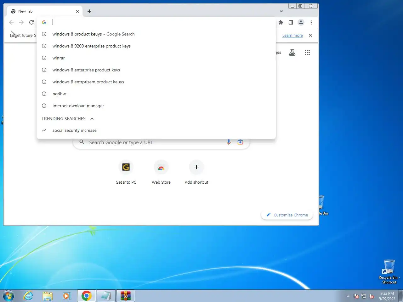
Task: Open the network tray icon
Action: pyautogui.click(x=364, y=296)
